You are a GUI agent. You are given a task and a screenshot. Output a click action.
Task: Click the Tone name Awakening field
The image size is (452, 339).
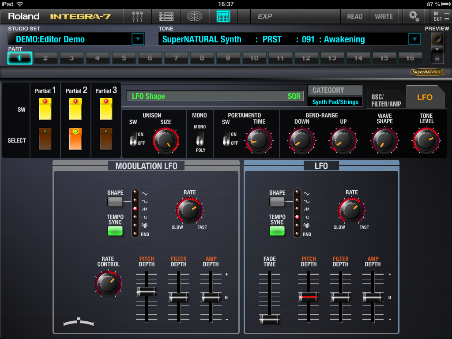pyautogui.click(x=283, y=39)
